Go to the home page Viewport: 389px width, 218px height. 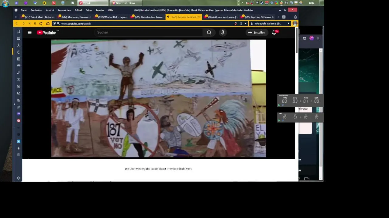tap(48, 23)
